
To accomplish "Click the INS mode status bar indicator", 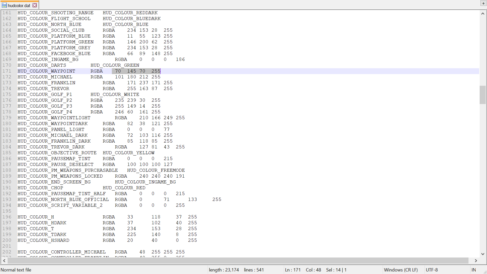I will tap(474, 270).
